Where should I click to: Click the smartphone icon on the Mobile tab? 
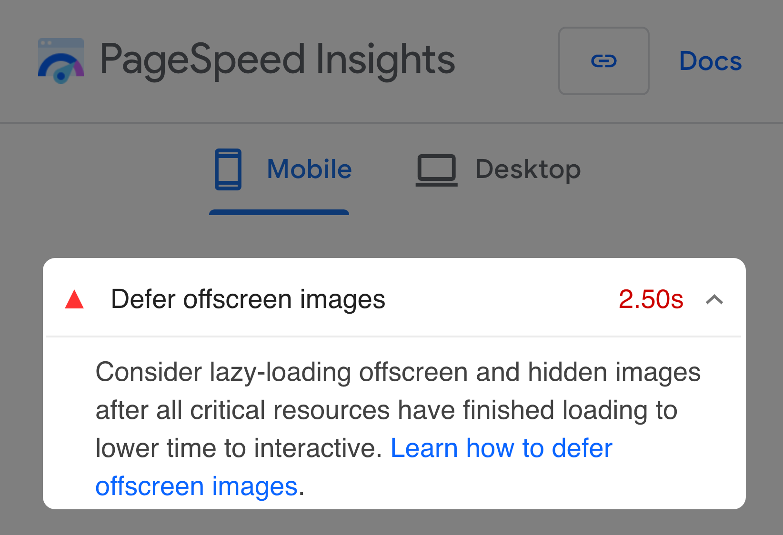point(228,169)
